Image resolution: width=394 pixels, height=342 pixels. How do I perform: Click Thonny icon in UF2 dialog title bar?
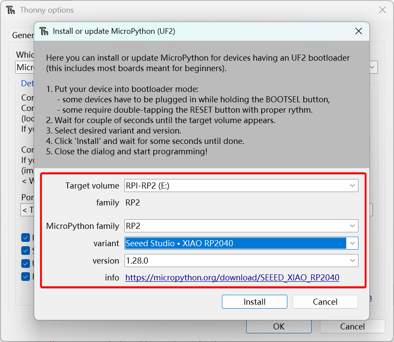click(44, 31)
